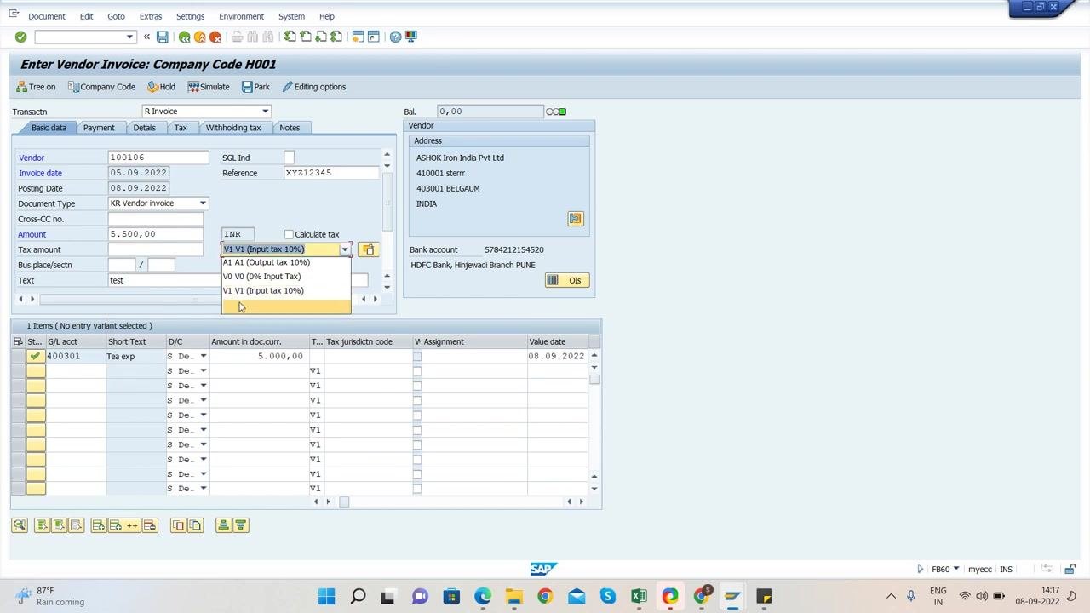Viewport: 1090px width, 613px height.
Task: Click the Delete Row icon with minus
Action: (150, 525)
